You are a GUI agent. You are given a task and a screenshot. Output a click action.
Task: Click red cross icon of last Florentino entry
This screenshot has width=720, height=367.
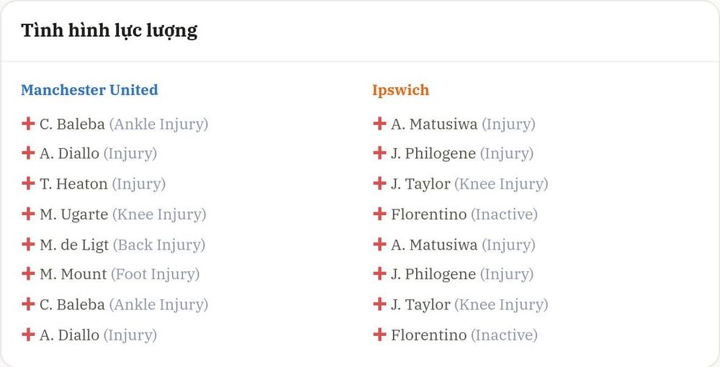(x=379, y=335)
